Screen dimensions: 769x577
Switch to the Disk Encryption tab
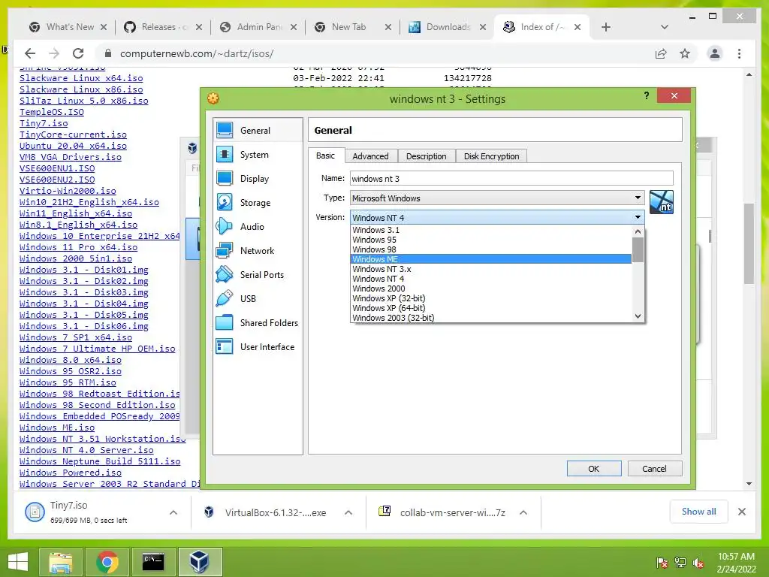tap(491, 156)
